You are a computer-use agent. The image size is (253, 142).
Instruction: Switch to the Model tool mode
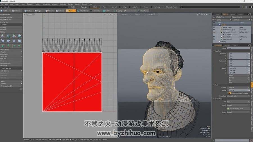[4, 11]
